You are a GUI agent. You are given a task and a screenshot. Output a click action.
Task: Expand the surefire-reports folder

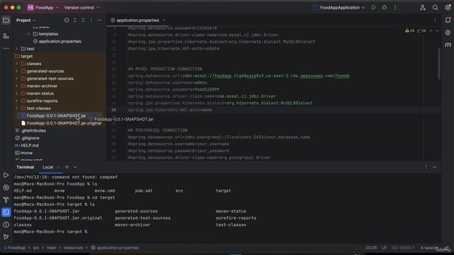[17, 101]
